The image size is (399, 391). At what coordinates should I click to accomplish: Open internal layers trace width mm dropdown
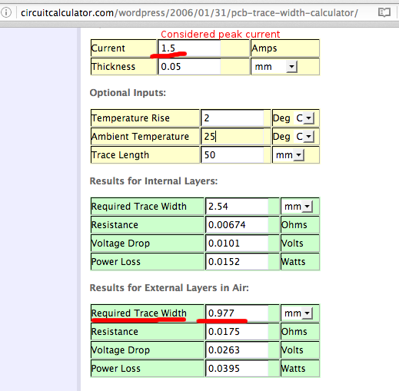[x=298, y=206]
